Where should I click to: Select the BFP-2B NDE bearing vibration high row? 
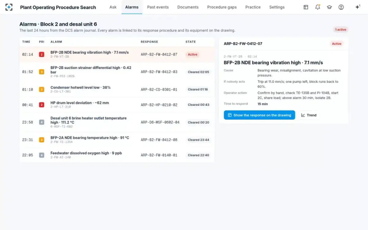(117, 55)
